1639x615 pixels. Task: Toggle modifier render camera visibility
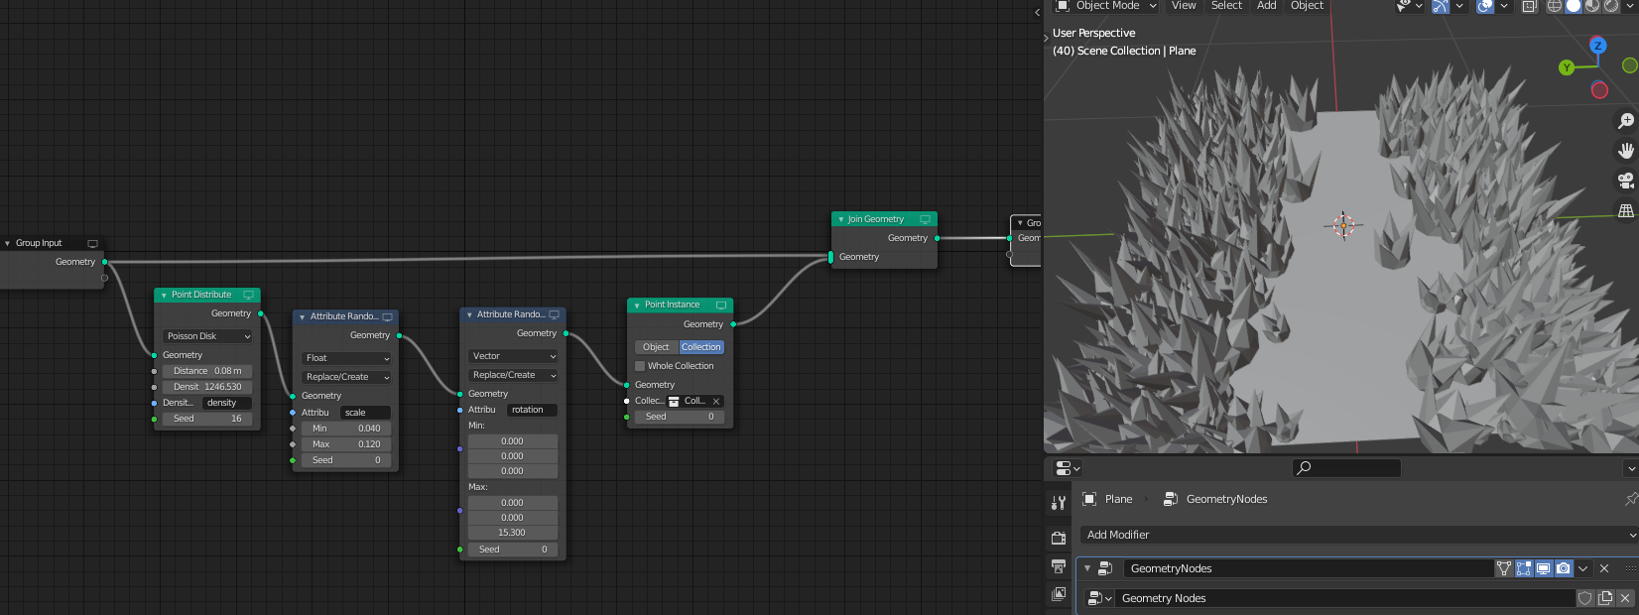coord(1564,568)
